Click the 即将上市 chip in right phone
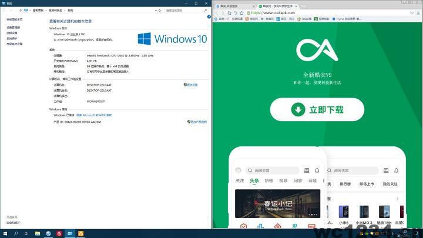Viewport: 423px width, 238px height. (x=367, y=184)
